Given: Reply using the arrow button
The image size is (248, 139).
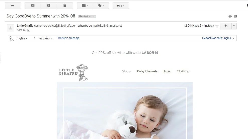Looking at the screenshot, I should click(x=226, y=26).
